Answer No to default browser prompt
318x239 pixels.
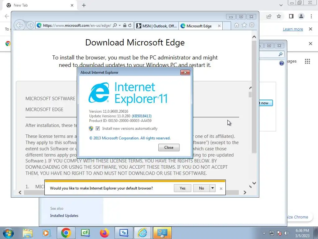click(201, 188)
